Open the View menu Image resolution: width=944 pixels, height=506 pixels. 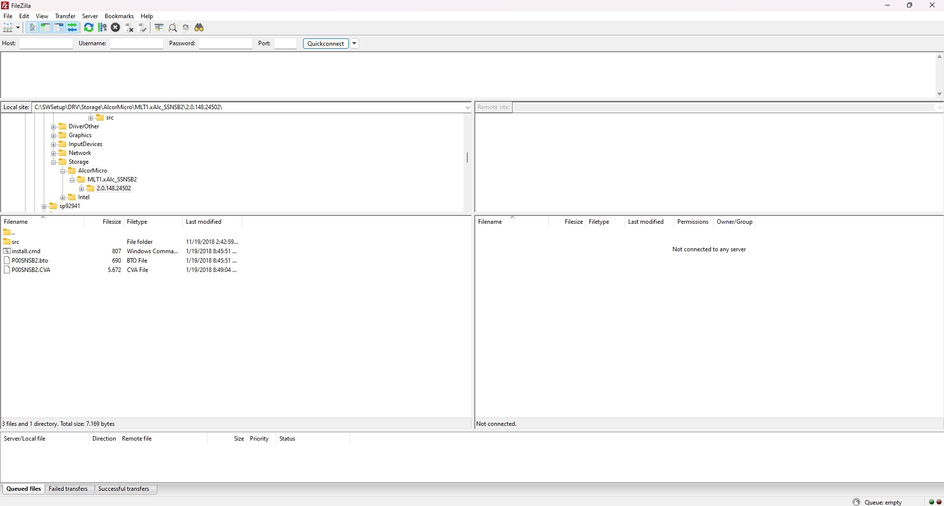[42, 16]
